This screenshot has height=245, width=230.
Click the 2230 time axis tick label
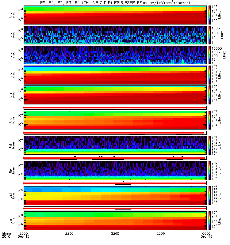(x=69, y=233)
